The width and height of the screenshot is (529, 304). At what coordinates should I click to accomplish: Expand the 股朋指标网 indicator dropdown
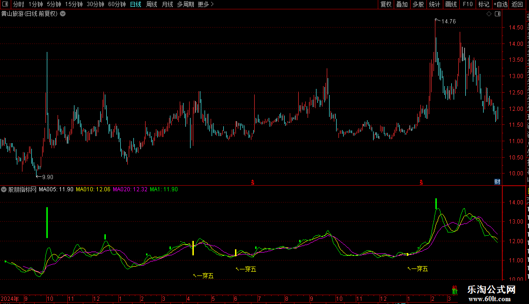[4, 189]
